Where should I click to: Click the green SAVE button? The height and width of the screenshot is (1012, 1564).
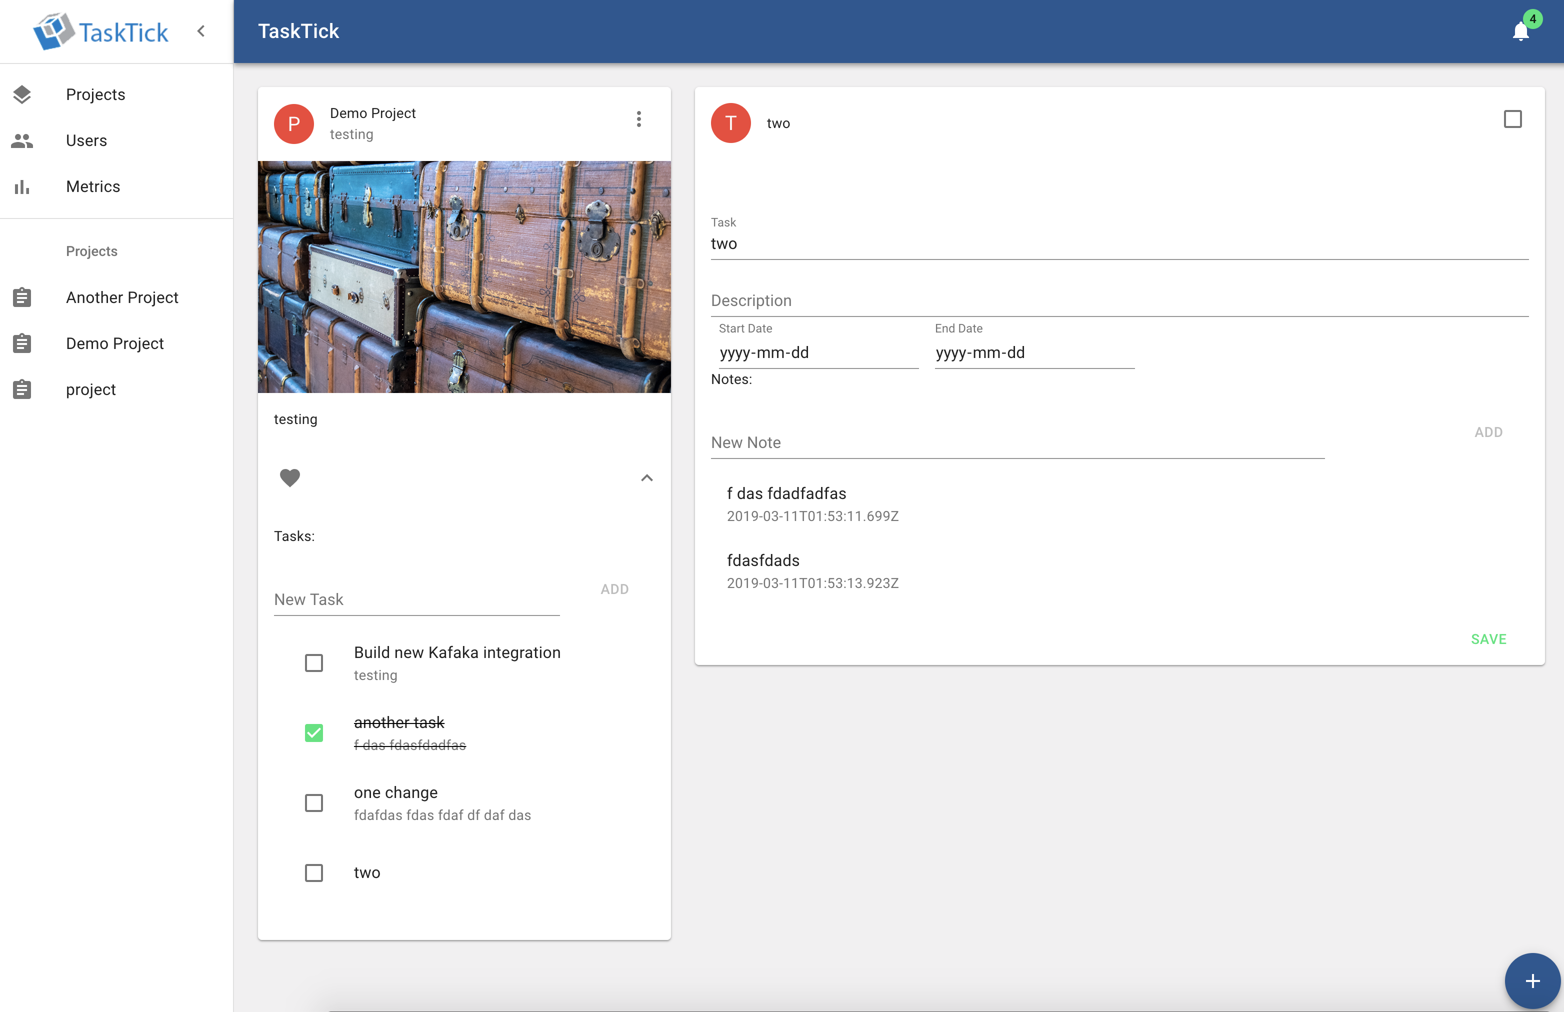[x=1488, y=638]
